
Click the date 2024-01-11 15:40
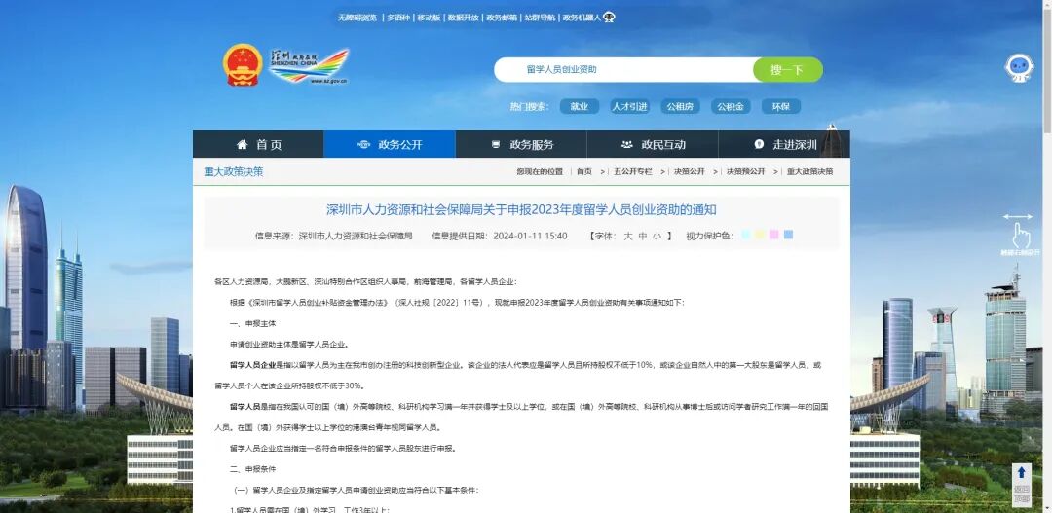pyautogui.click(x=530, y=236)
